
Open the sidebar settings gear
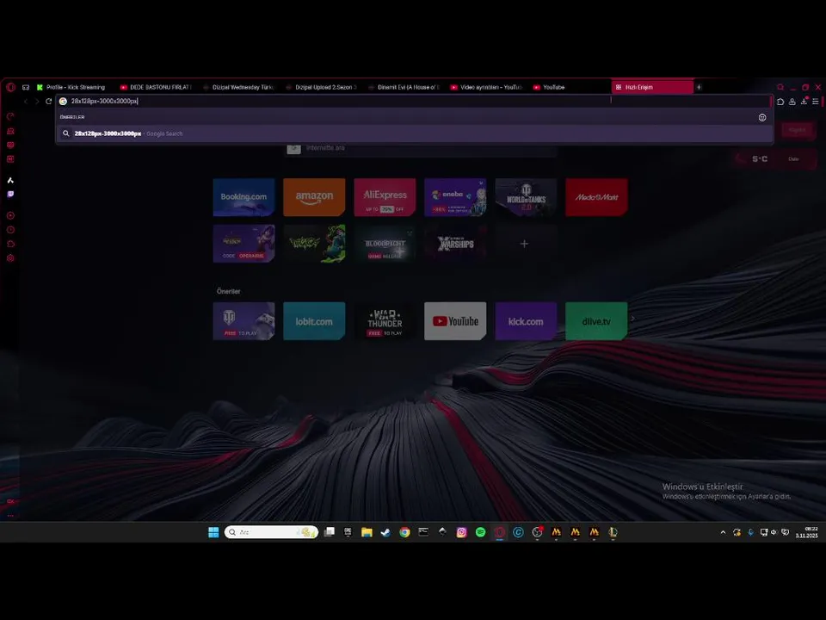10,258
